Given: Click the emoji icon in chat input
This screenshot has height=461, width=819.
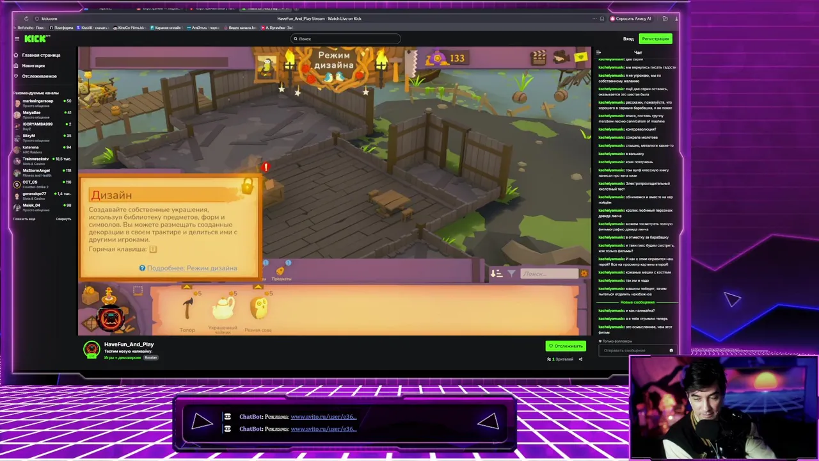Looking at the screenshot, I should point(671,350).
